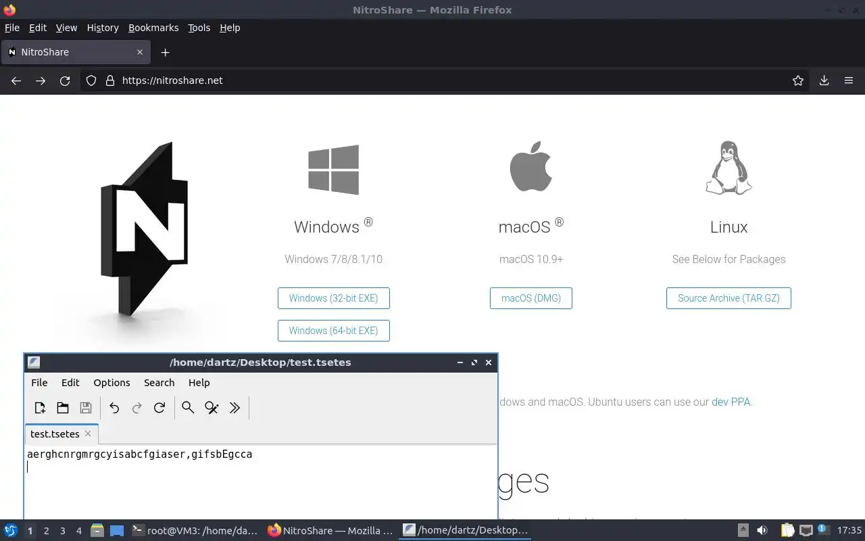Create a new document in the text editor toolbar
The height and width of the screenshot is (541, 865).
pos(40,408)
